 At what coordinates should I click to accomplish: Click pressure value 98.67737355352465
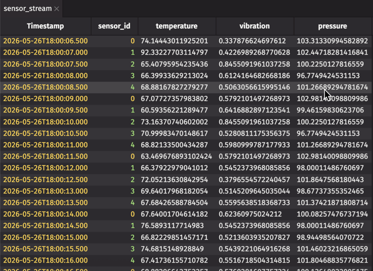[330, 191]
